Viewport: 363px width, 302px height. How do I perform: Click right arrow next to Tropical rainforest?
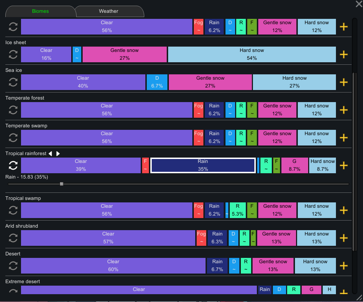(x=58, y=154)
